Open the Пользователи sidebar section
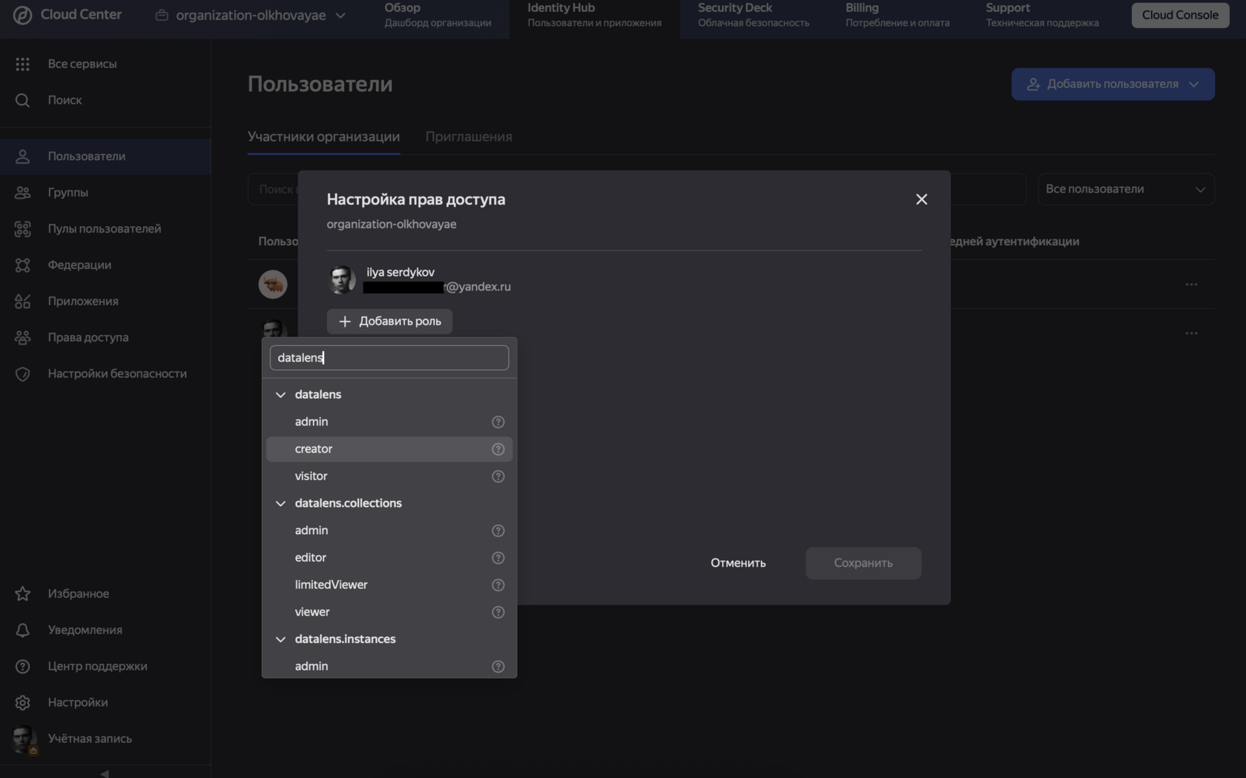The height and width of the screenshot is (778, 1246). click(x=105, y=156)
